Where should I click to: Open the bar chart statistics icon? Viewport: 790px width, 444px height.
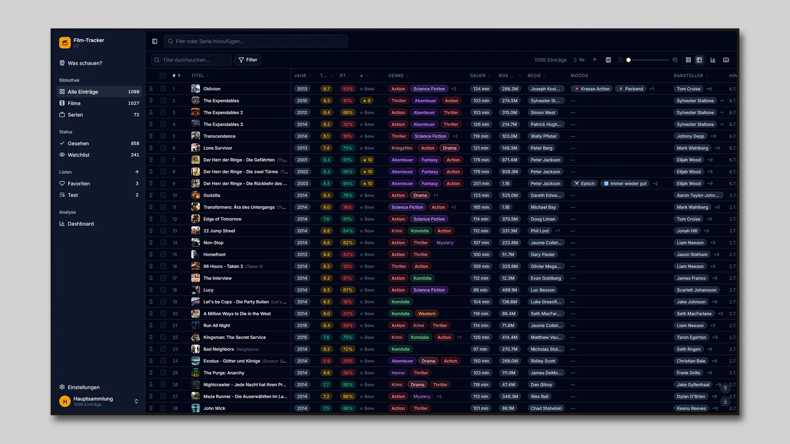(x=713, y=60)
